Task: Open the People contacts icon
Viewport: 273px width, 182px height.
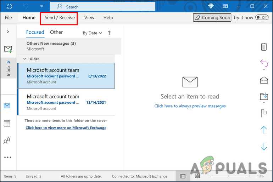Action: coord(7,141)
